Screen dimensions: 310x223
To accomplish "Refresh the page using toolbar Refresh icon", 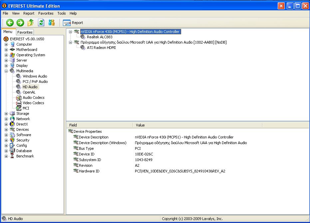I will pos(41,23).
